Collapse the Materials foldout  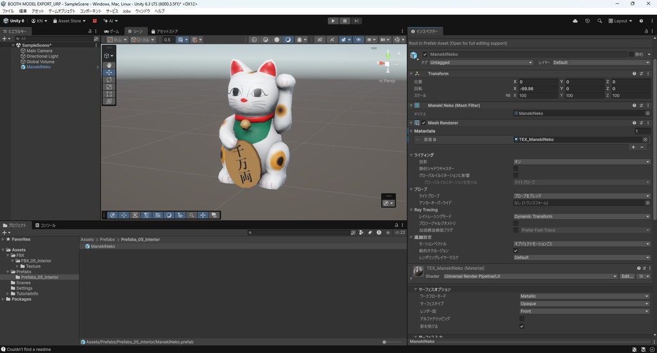[411, 131]
